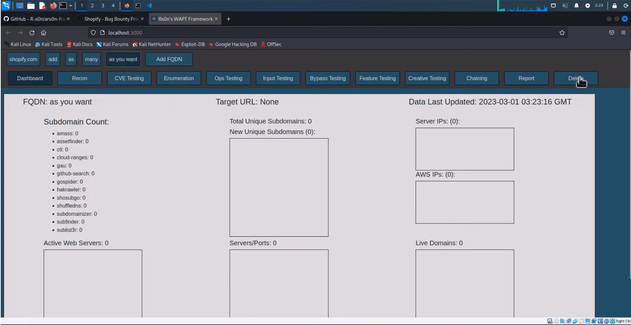Open the Report section

coord(526,78)
